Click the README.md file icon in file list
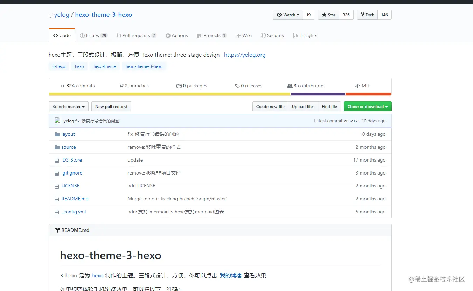 pos(57,199)
